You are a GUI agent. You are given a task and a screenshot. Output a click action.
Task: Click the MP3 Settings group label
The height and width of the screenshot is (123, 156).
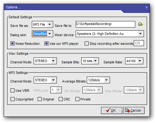tap(18, 73)
